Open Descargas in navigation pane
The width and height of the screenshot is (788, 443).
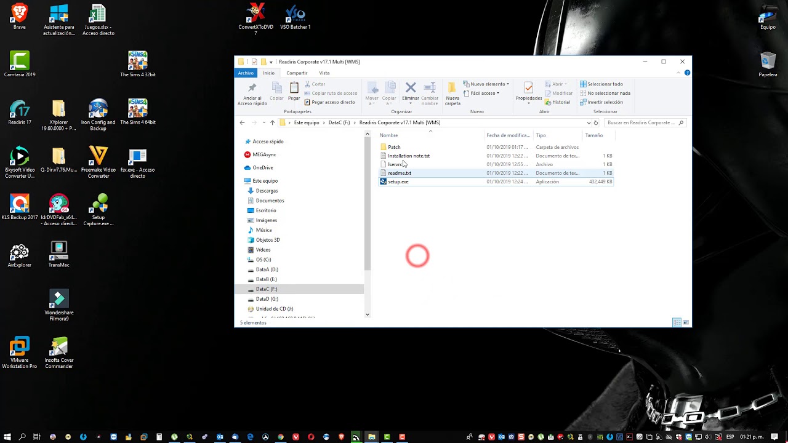click(267, 191)
